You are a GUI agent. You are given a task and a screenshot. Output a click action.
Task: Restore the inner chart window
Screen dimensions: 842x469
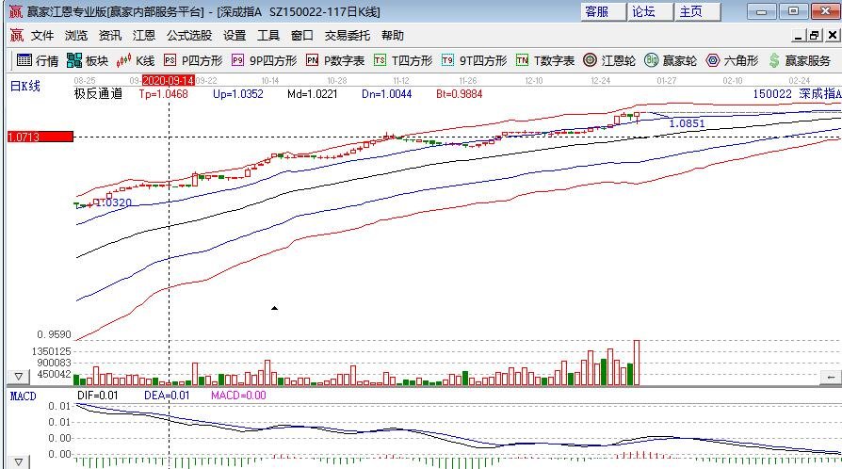815,36
